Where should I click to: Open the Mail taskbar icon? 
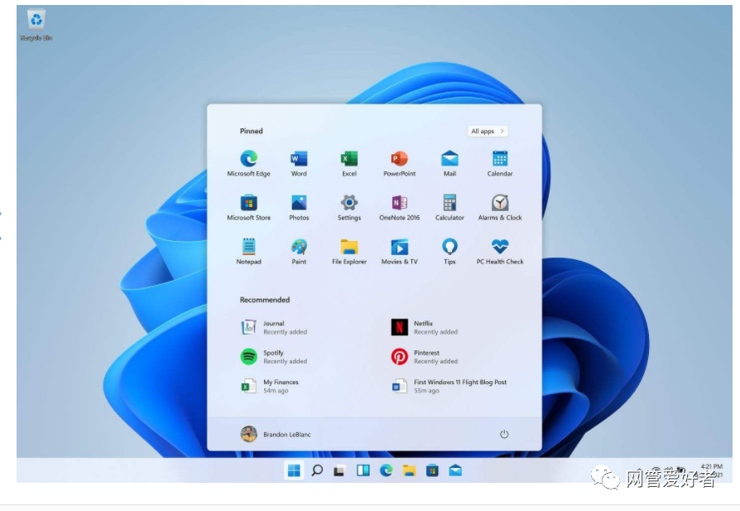click(x=455, y=470)
